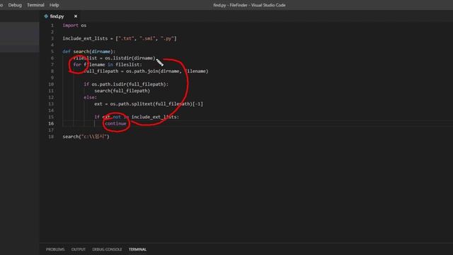The image size is (453, 255).
Task: Click 'ext = os.path.splitext' line
Action: [x=149, y=104]
